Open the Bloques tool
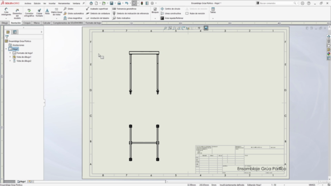This screenshot has width=331, height=186. pos(155,10)
